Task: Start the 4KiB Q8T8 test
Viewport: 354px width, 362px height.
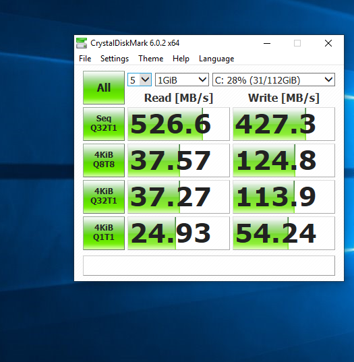Action: tap(104, 160)
